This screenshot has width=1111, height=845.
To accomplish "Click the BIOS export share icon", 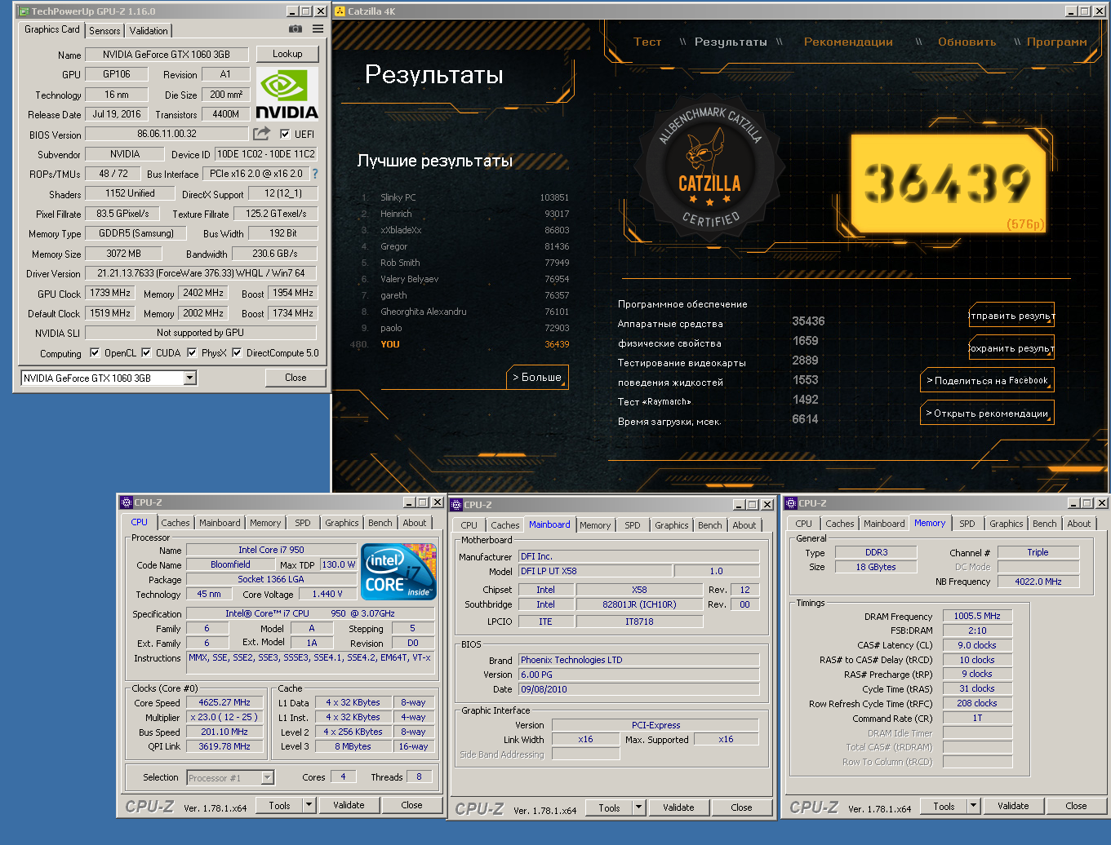I will [261, 134].
